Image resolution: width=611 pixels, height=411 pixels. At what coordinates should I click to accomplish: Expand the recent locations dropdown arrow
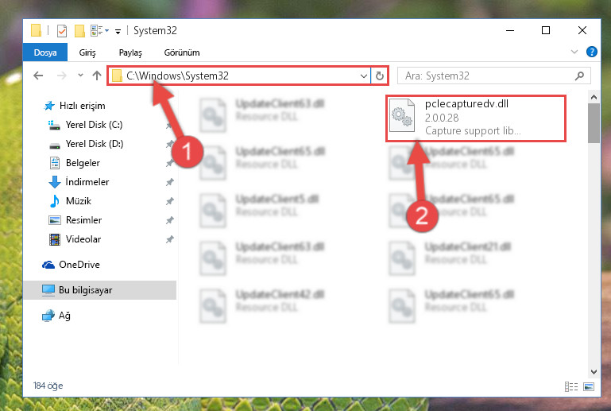pyautogui.click(x=80, y=76)
